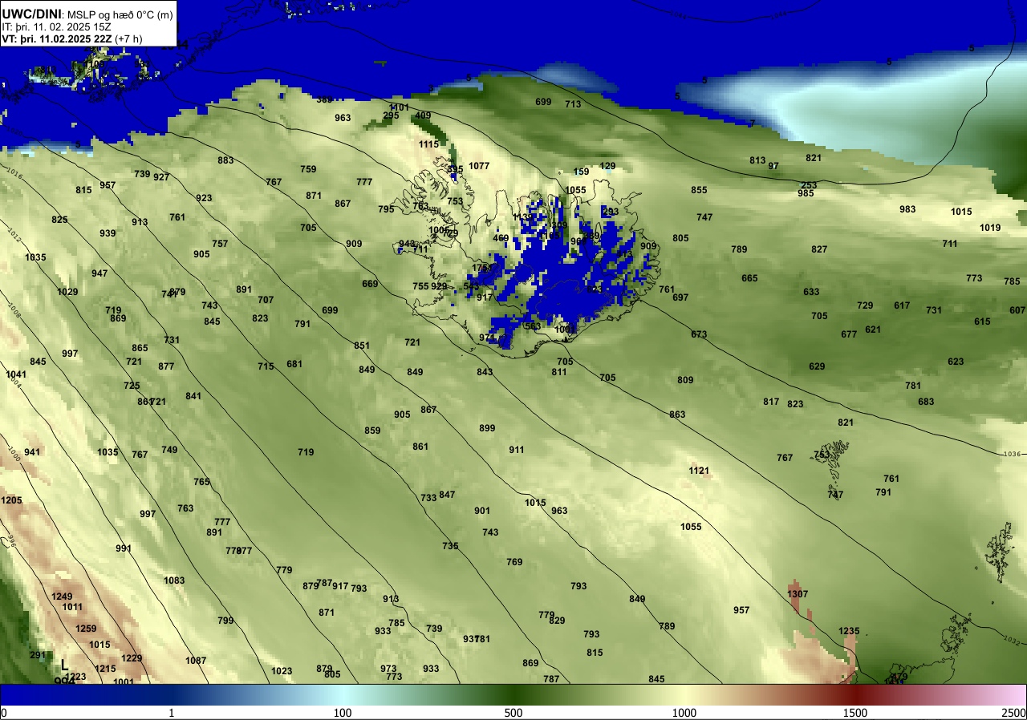
Task: Click the 1077 height value
Action: click(479, 166)
